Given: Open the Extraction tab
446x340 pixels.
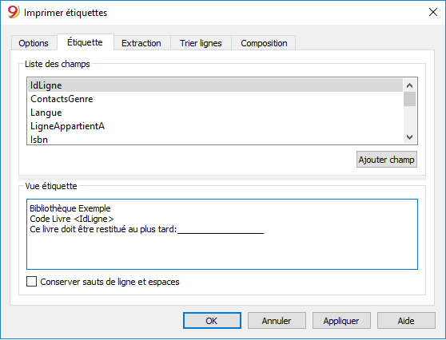Looking at the screenshot, I should pyautogui.click(x=141, y=43).
